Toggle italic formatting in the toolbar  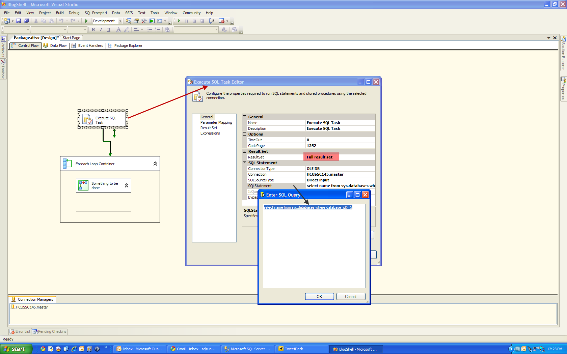[x=101, y=30]
